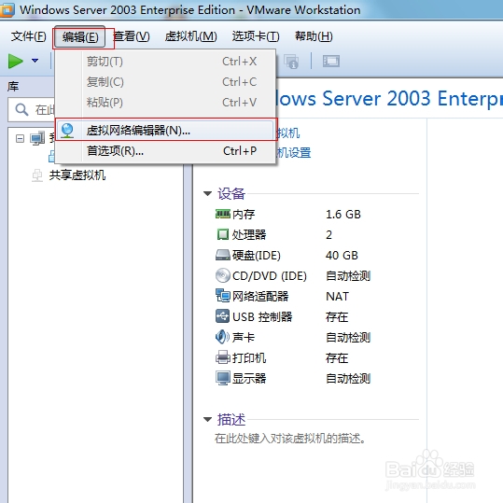Choose 虚拟网络编辑器(N)... from the menu

pyautogui.click(x=165, y=131)
